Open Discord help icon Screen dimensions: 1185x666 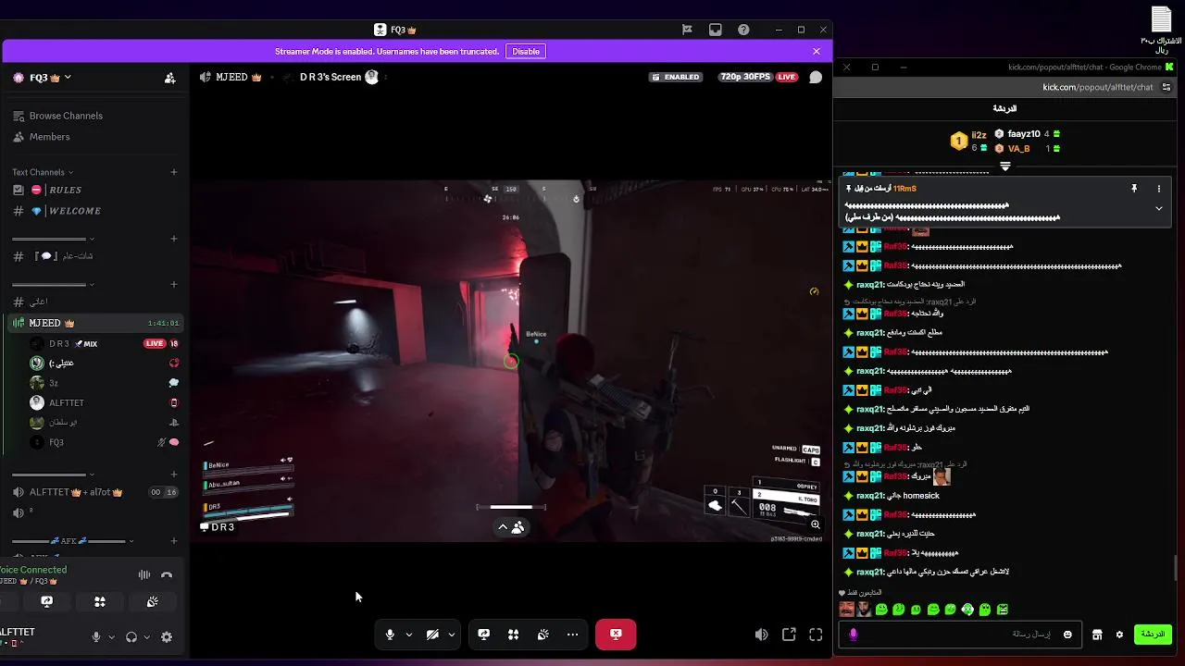(x=743, y=30)
